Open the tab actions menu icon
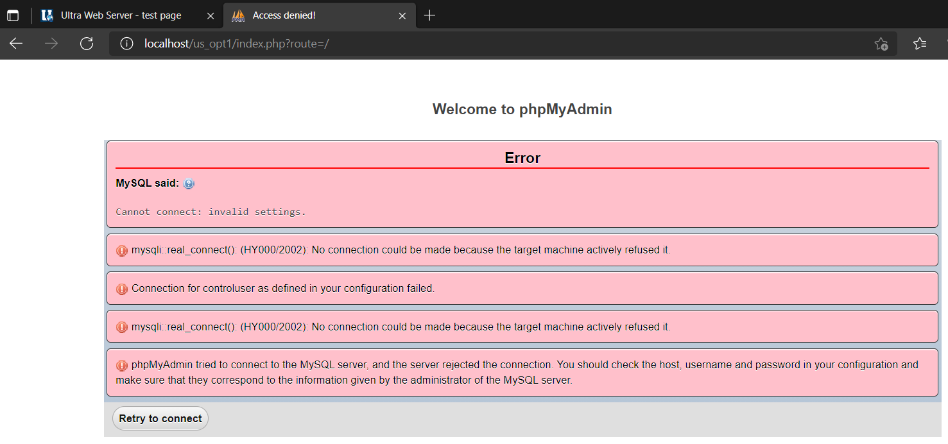The width and height of the screenshot is (948, 444). tap(13, 15)
